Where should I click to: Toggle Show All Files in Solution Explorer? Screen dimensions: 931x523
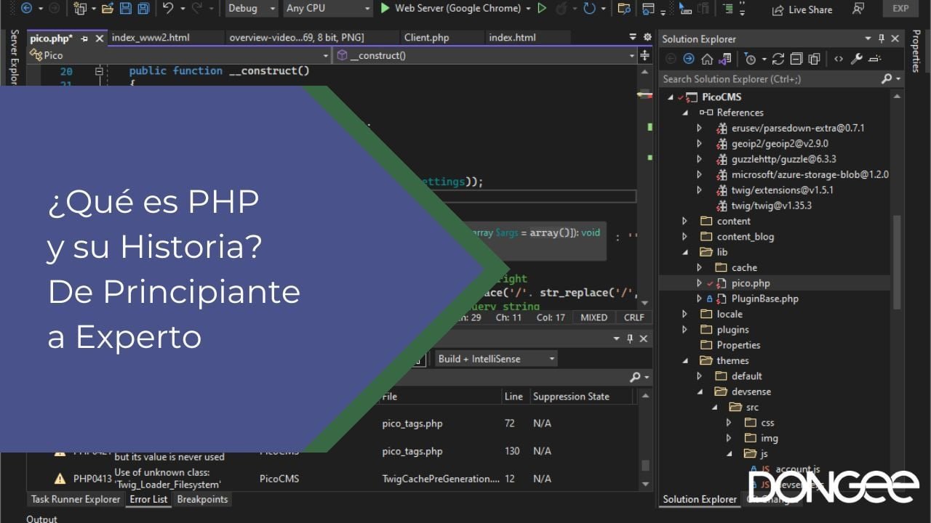point(815,59)
